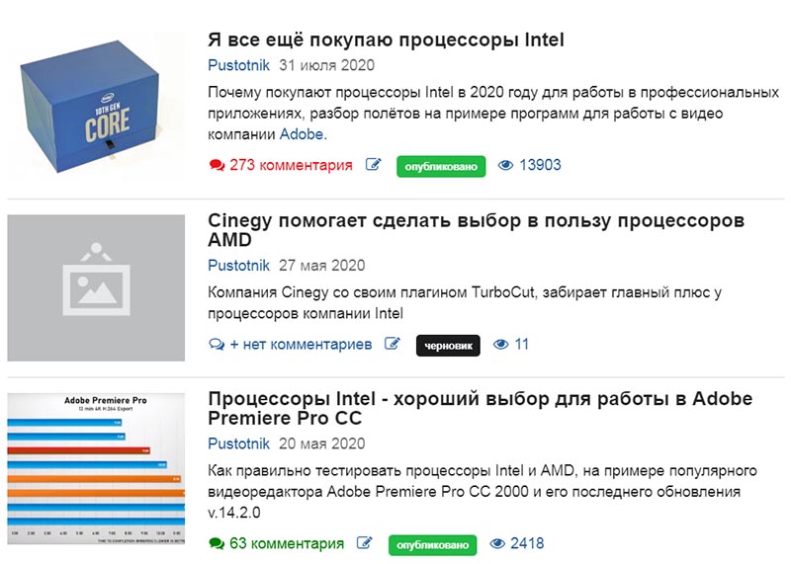Toggle the green опубликовано badge of the first article
Image resolution: width=791 pixels, height=564 pixels.
tap(441, 166)
